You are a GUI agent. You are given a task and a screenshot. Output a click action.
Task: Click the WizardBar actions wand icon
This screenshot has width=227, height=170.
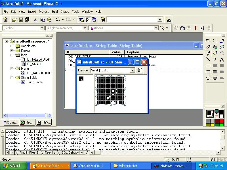pyautogui.click(x=162, y=28)
